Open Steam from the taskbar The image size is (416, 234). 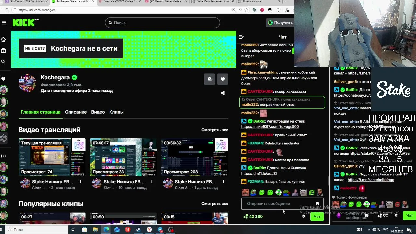click(x=138, y=230)
